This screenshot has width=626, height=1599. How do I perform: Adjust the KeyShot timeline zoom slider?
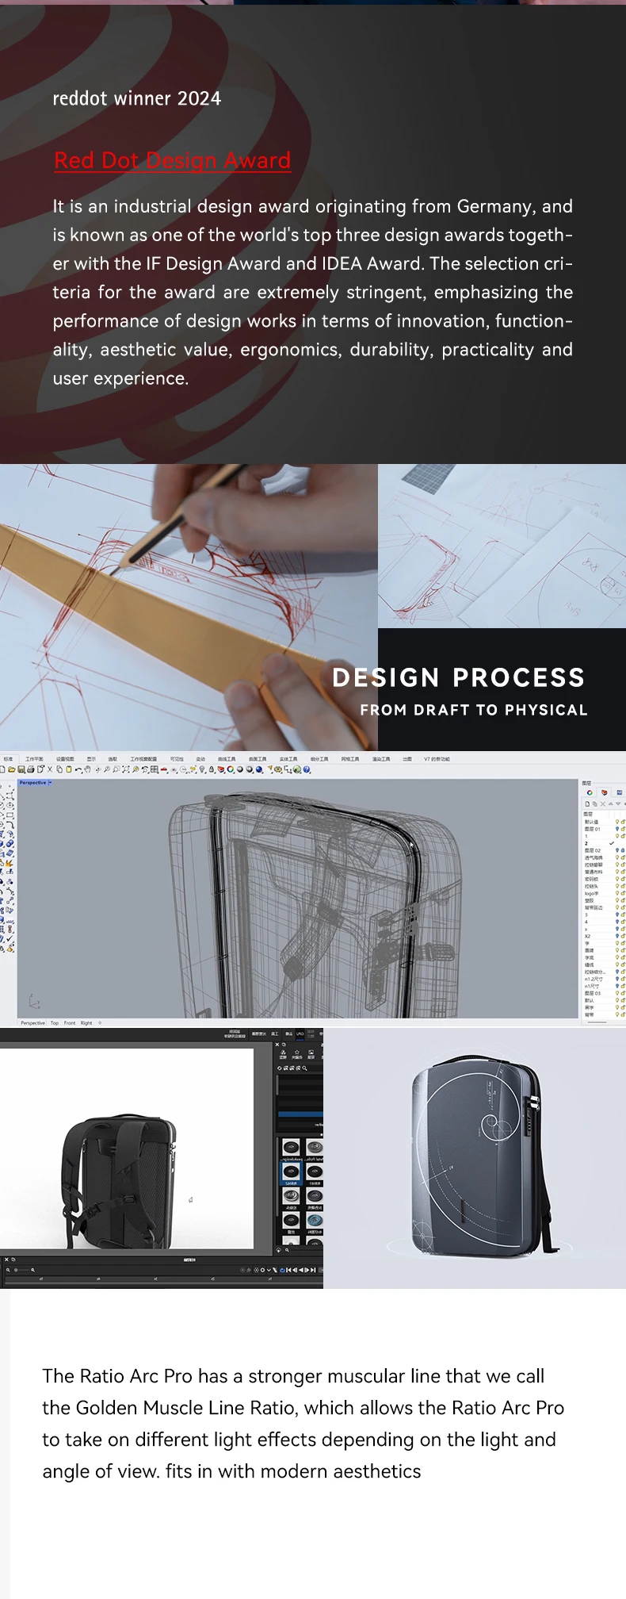22,1270
